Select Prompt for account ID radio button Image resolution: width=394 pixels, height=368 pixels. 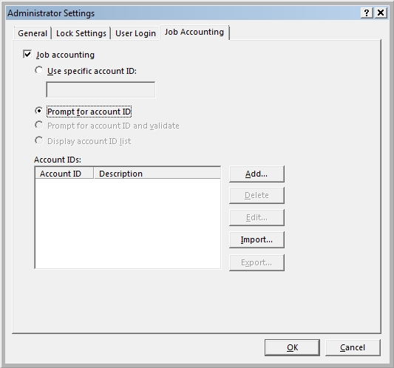point(38,111)
